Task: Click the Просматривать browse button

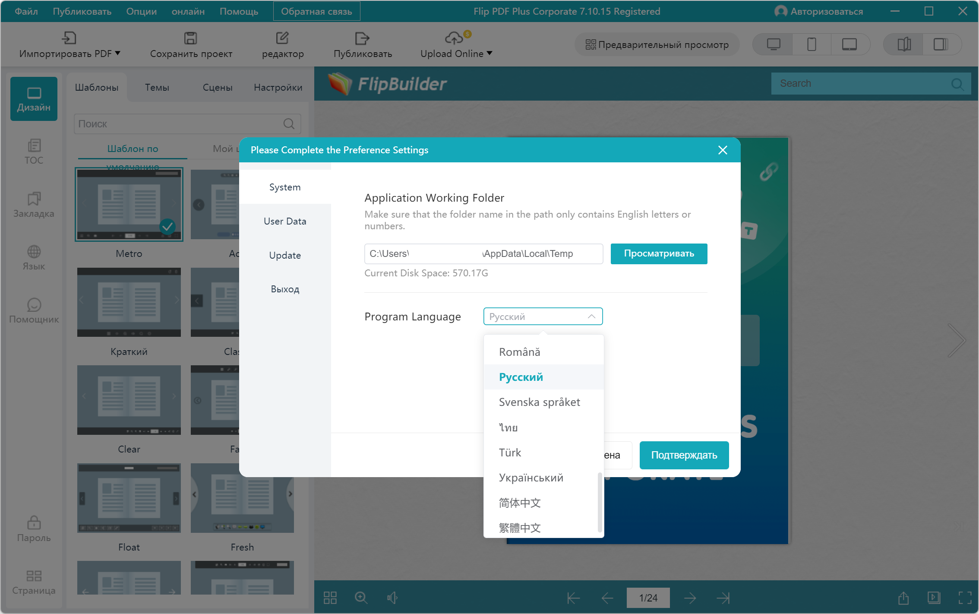Action: click(659, 253)
